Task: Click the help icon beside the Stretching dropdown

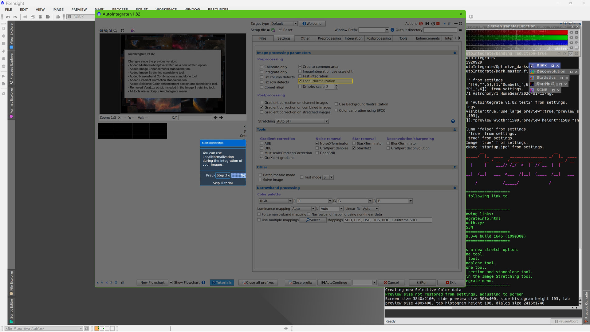Action: coord(453,121)
